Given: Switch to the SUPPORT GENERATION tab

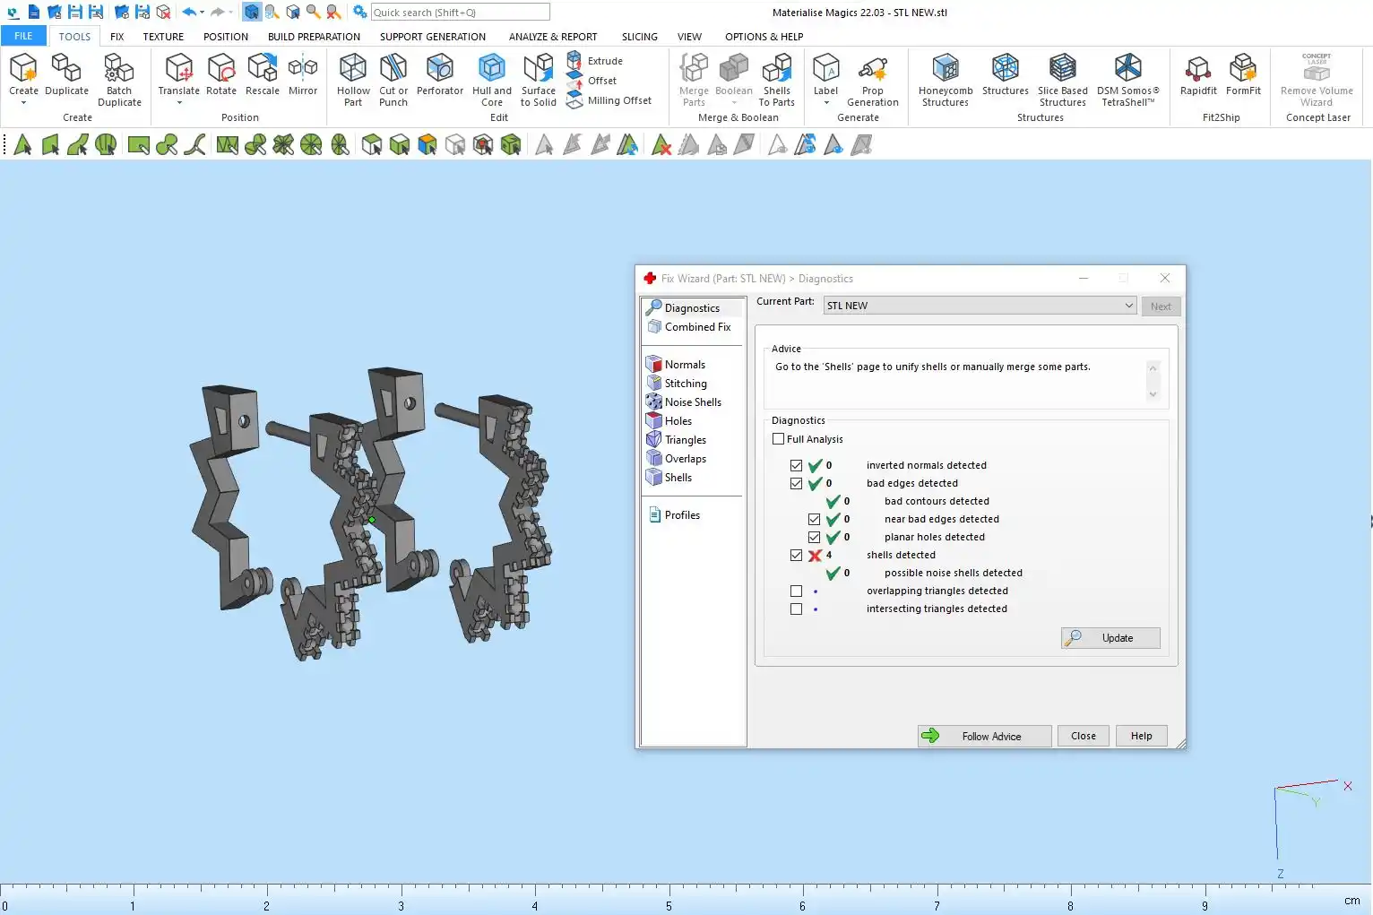Looking at the screenshot, I should [x=432, y=37].
